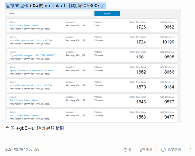The image size is (195, 156).
Task: Click the like count 0
Action: pos(130,150)
